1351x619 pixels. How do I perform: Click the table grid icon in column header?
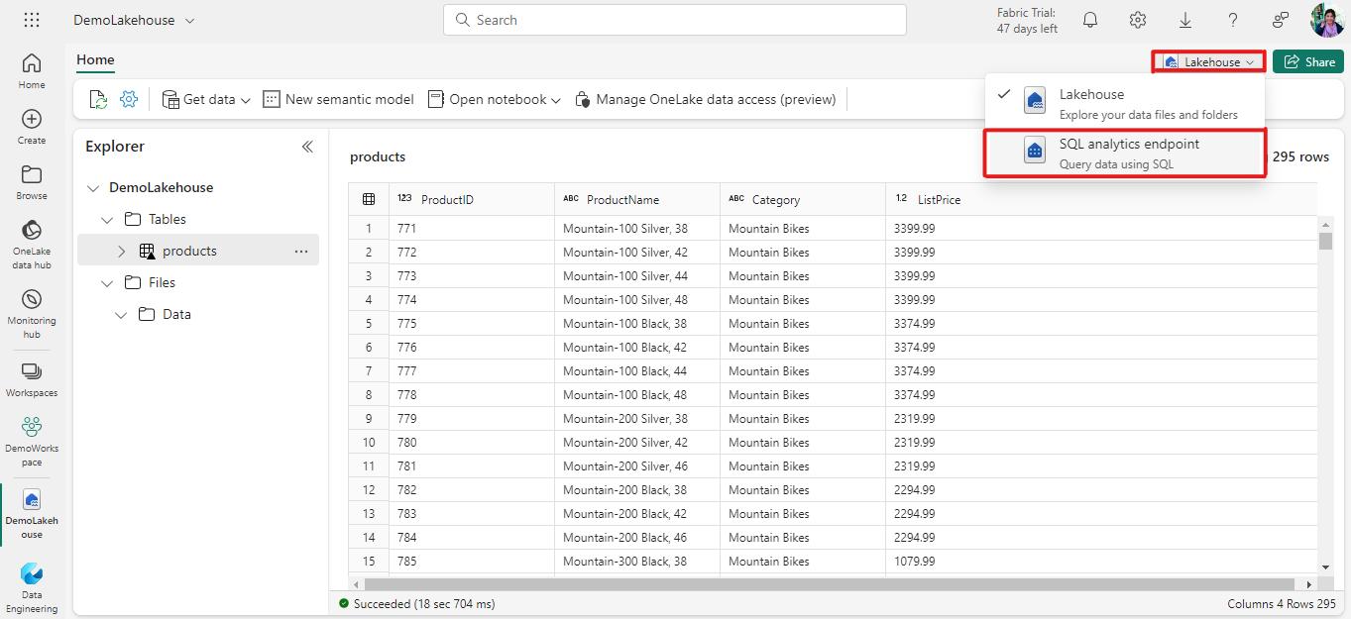[369, 199]
